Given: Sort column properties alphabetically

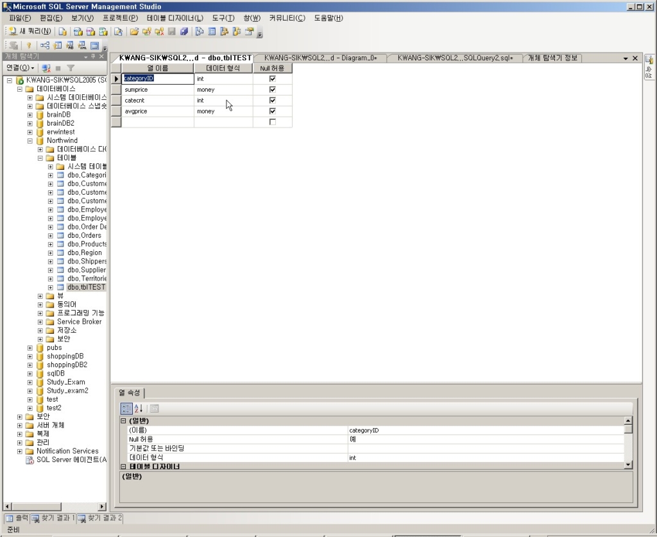Looking at the screenshot, I should coord(139,408).
